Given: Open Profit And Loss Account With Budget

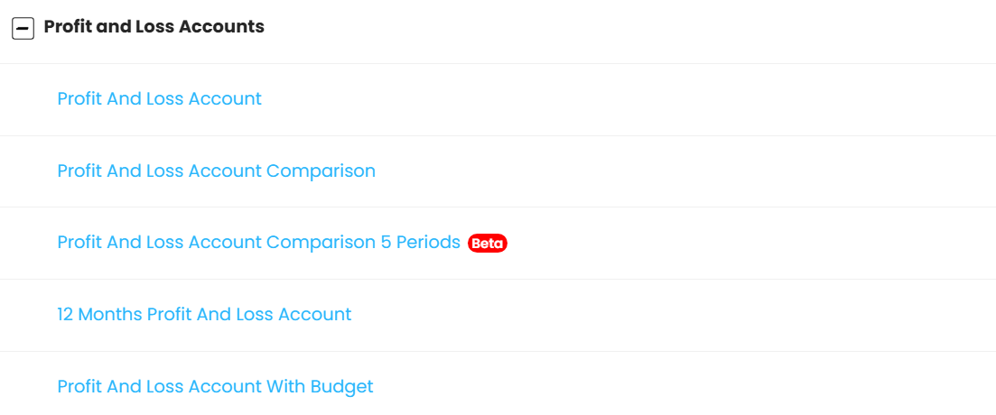Looking at the screenshot, I should (215, 387).
